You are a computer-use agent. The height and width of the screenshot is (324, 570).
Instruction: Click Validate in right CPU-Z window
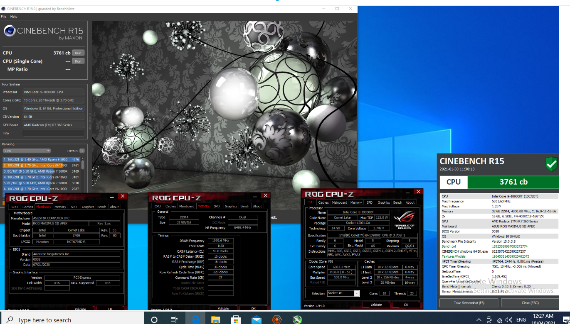tap(376, 305)
